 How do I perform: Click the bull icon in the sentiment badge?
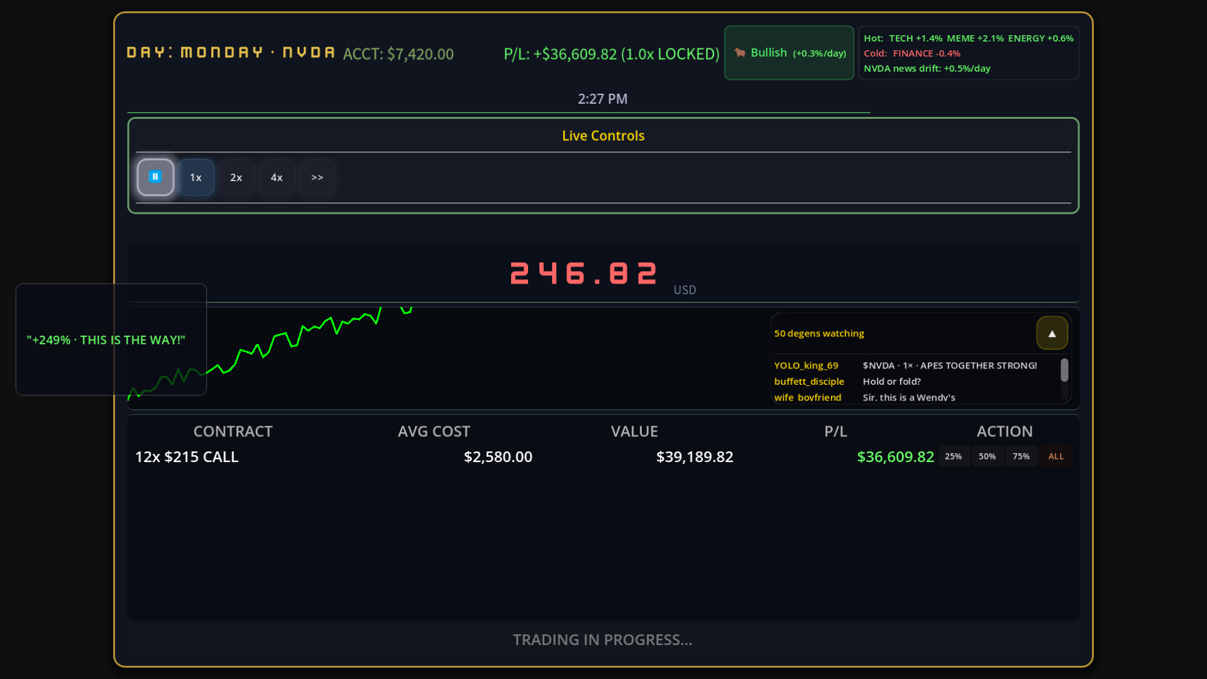coord(740,53)
